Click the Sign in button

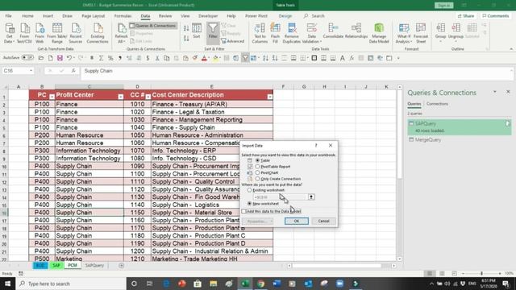coord(444,6)
